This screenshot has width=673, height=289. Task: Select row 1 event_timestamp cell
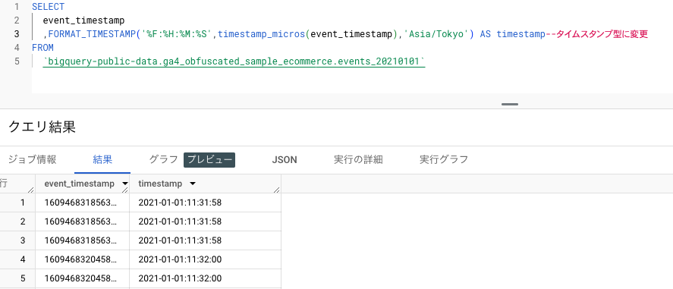83,203
